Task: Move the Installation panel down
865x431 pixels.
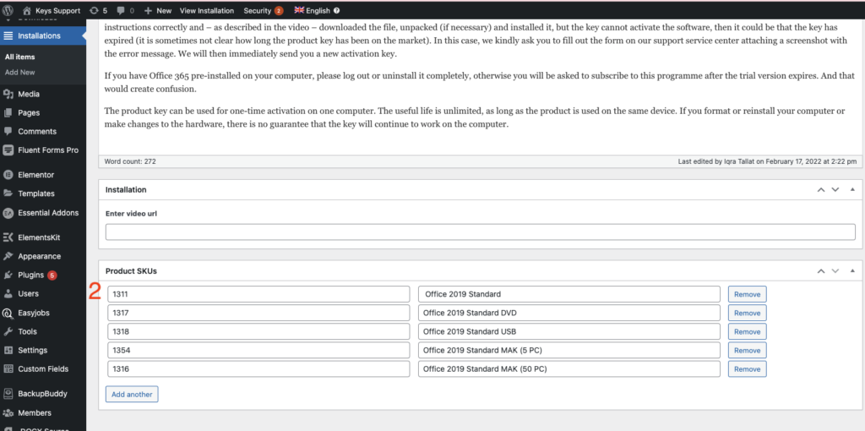Action: [x=835, y=190]
